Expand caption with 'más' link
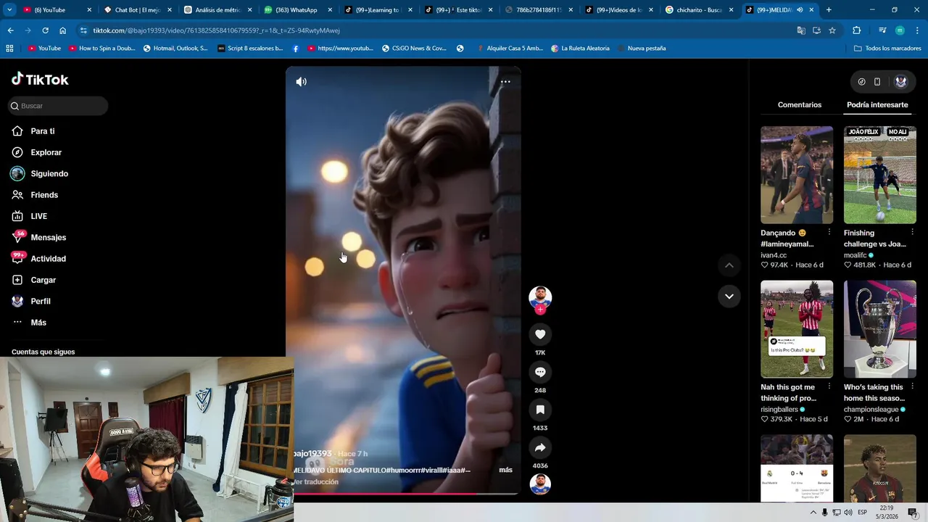 [x=505, y=470]
